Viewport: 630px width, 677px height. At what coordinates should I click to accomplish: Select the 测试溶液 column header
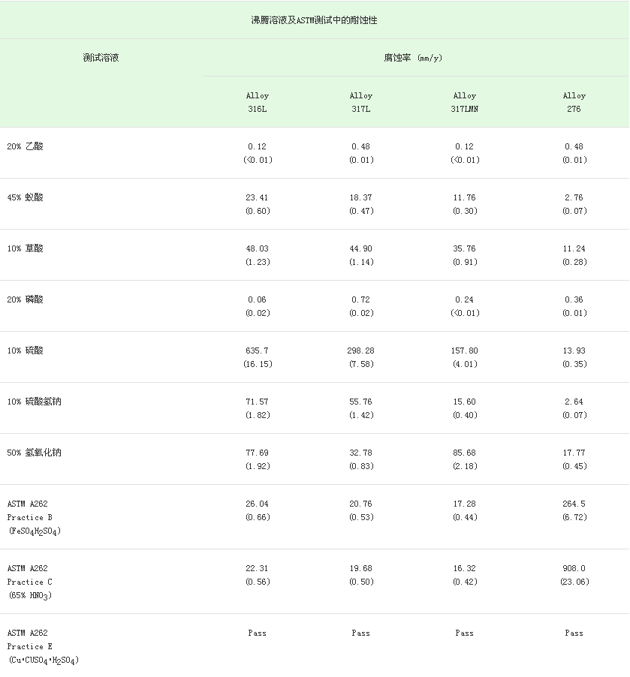tap(101, 58)
